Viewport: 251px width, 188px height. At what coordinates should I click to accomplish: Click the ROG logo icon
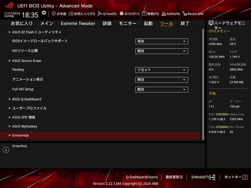(9, 5)
